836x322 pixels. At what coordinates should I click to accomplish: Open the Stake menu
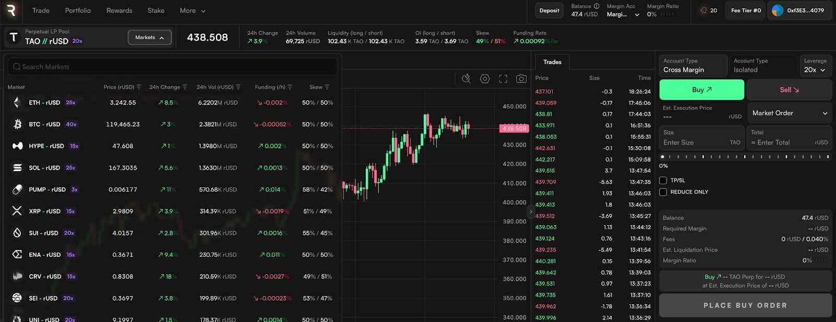click(x=156, y=10)
